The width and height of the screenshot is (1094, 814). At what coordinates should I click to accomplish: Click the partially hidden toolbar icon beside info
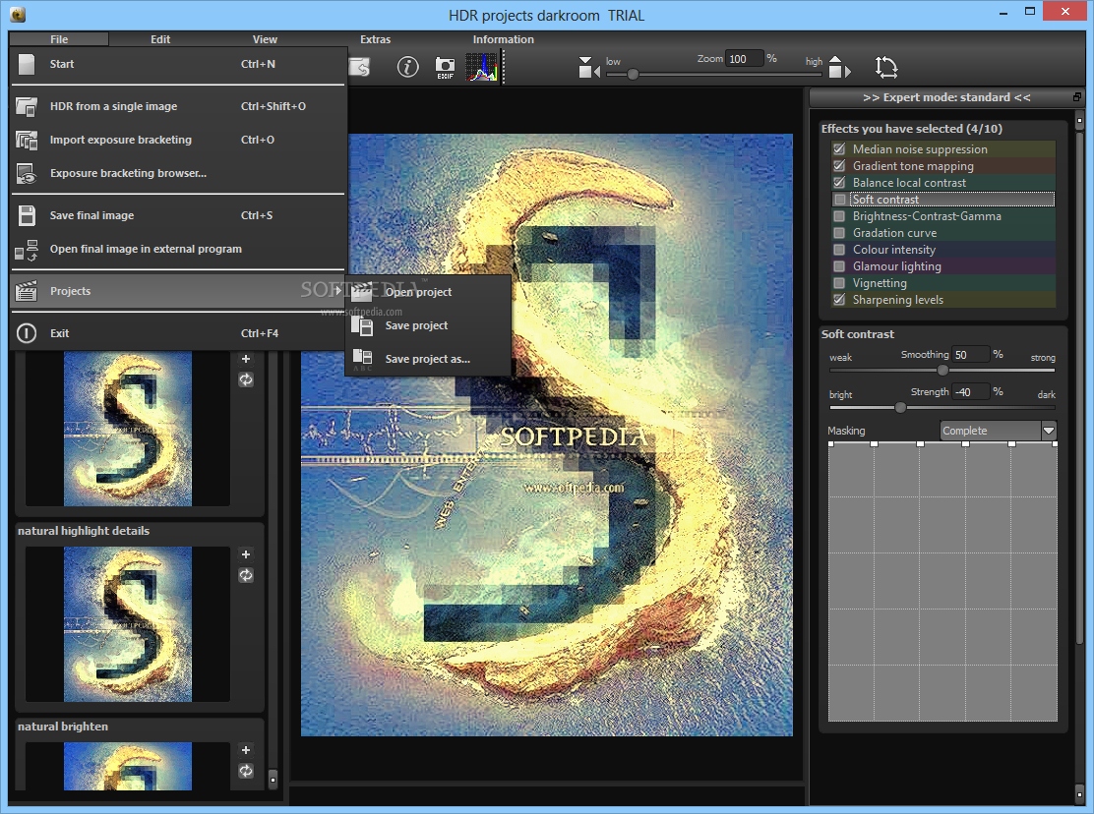click(x=359, y=67)
